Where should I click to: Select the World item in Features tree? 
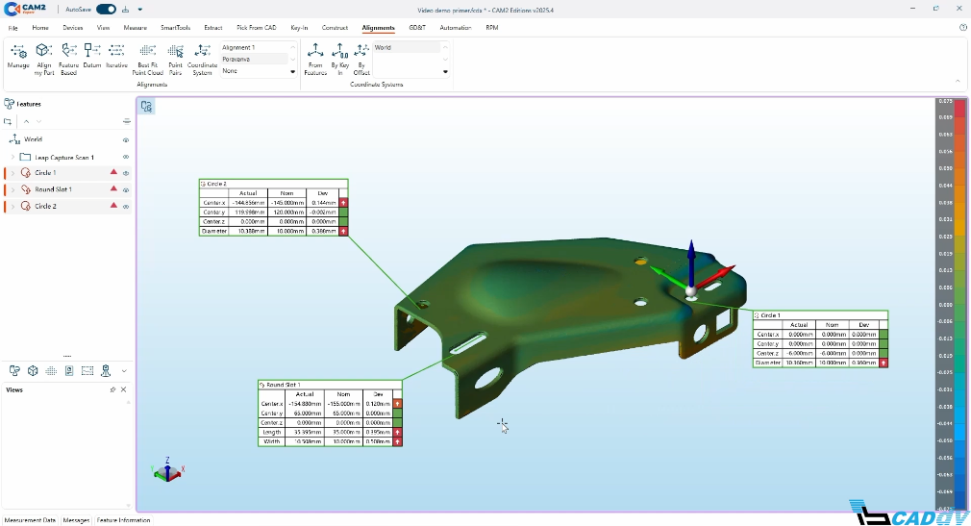(34, 140)
